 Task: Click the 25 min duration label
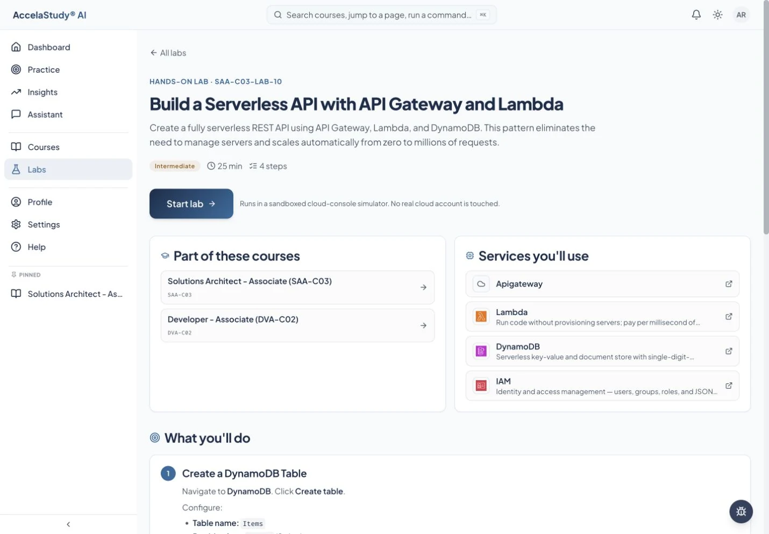coord(225,166)
